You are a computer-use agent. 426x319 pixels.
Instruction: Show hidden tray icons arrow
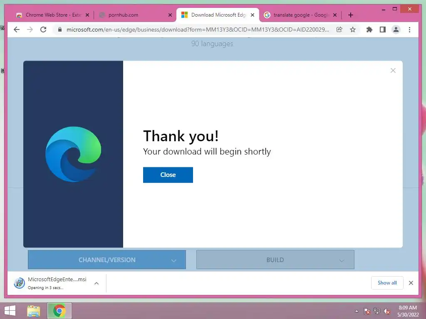click(x=357, y=311)
